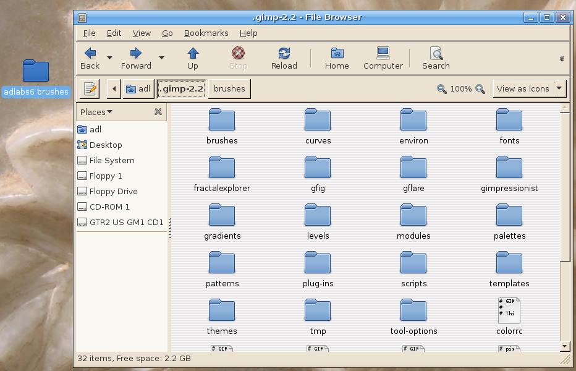Select Floppy 1 in Places sidebar
The width and height of the screenshot is (576, 371).
122,176
